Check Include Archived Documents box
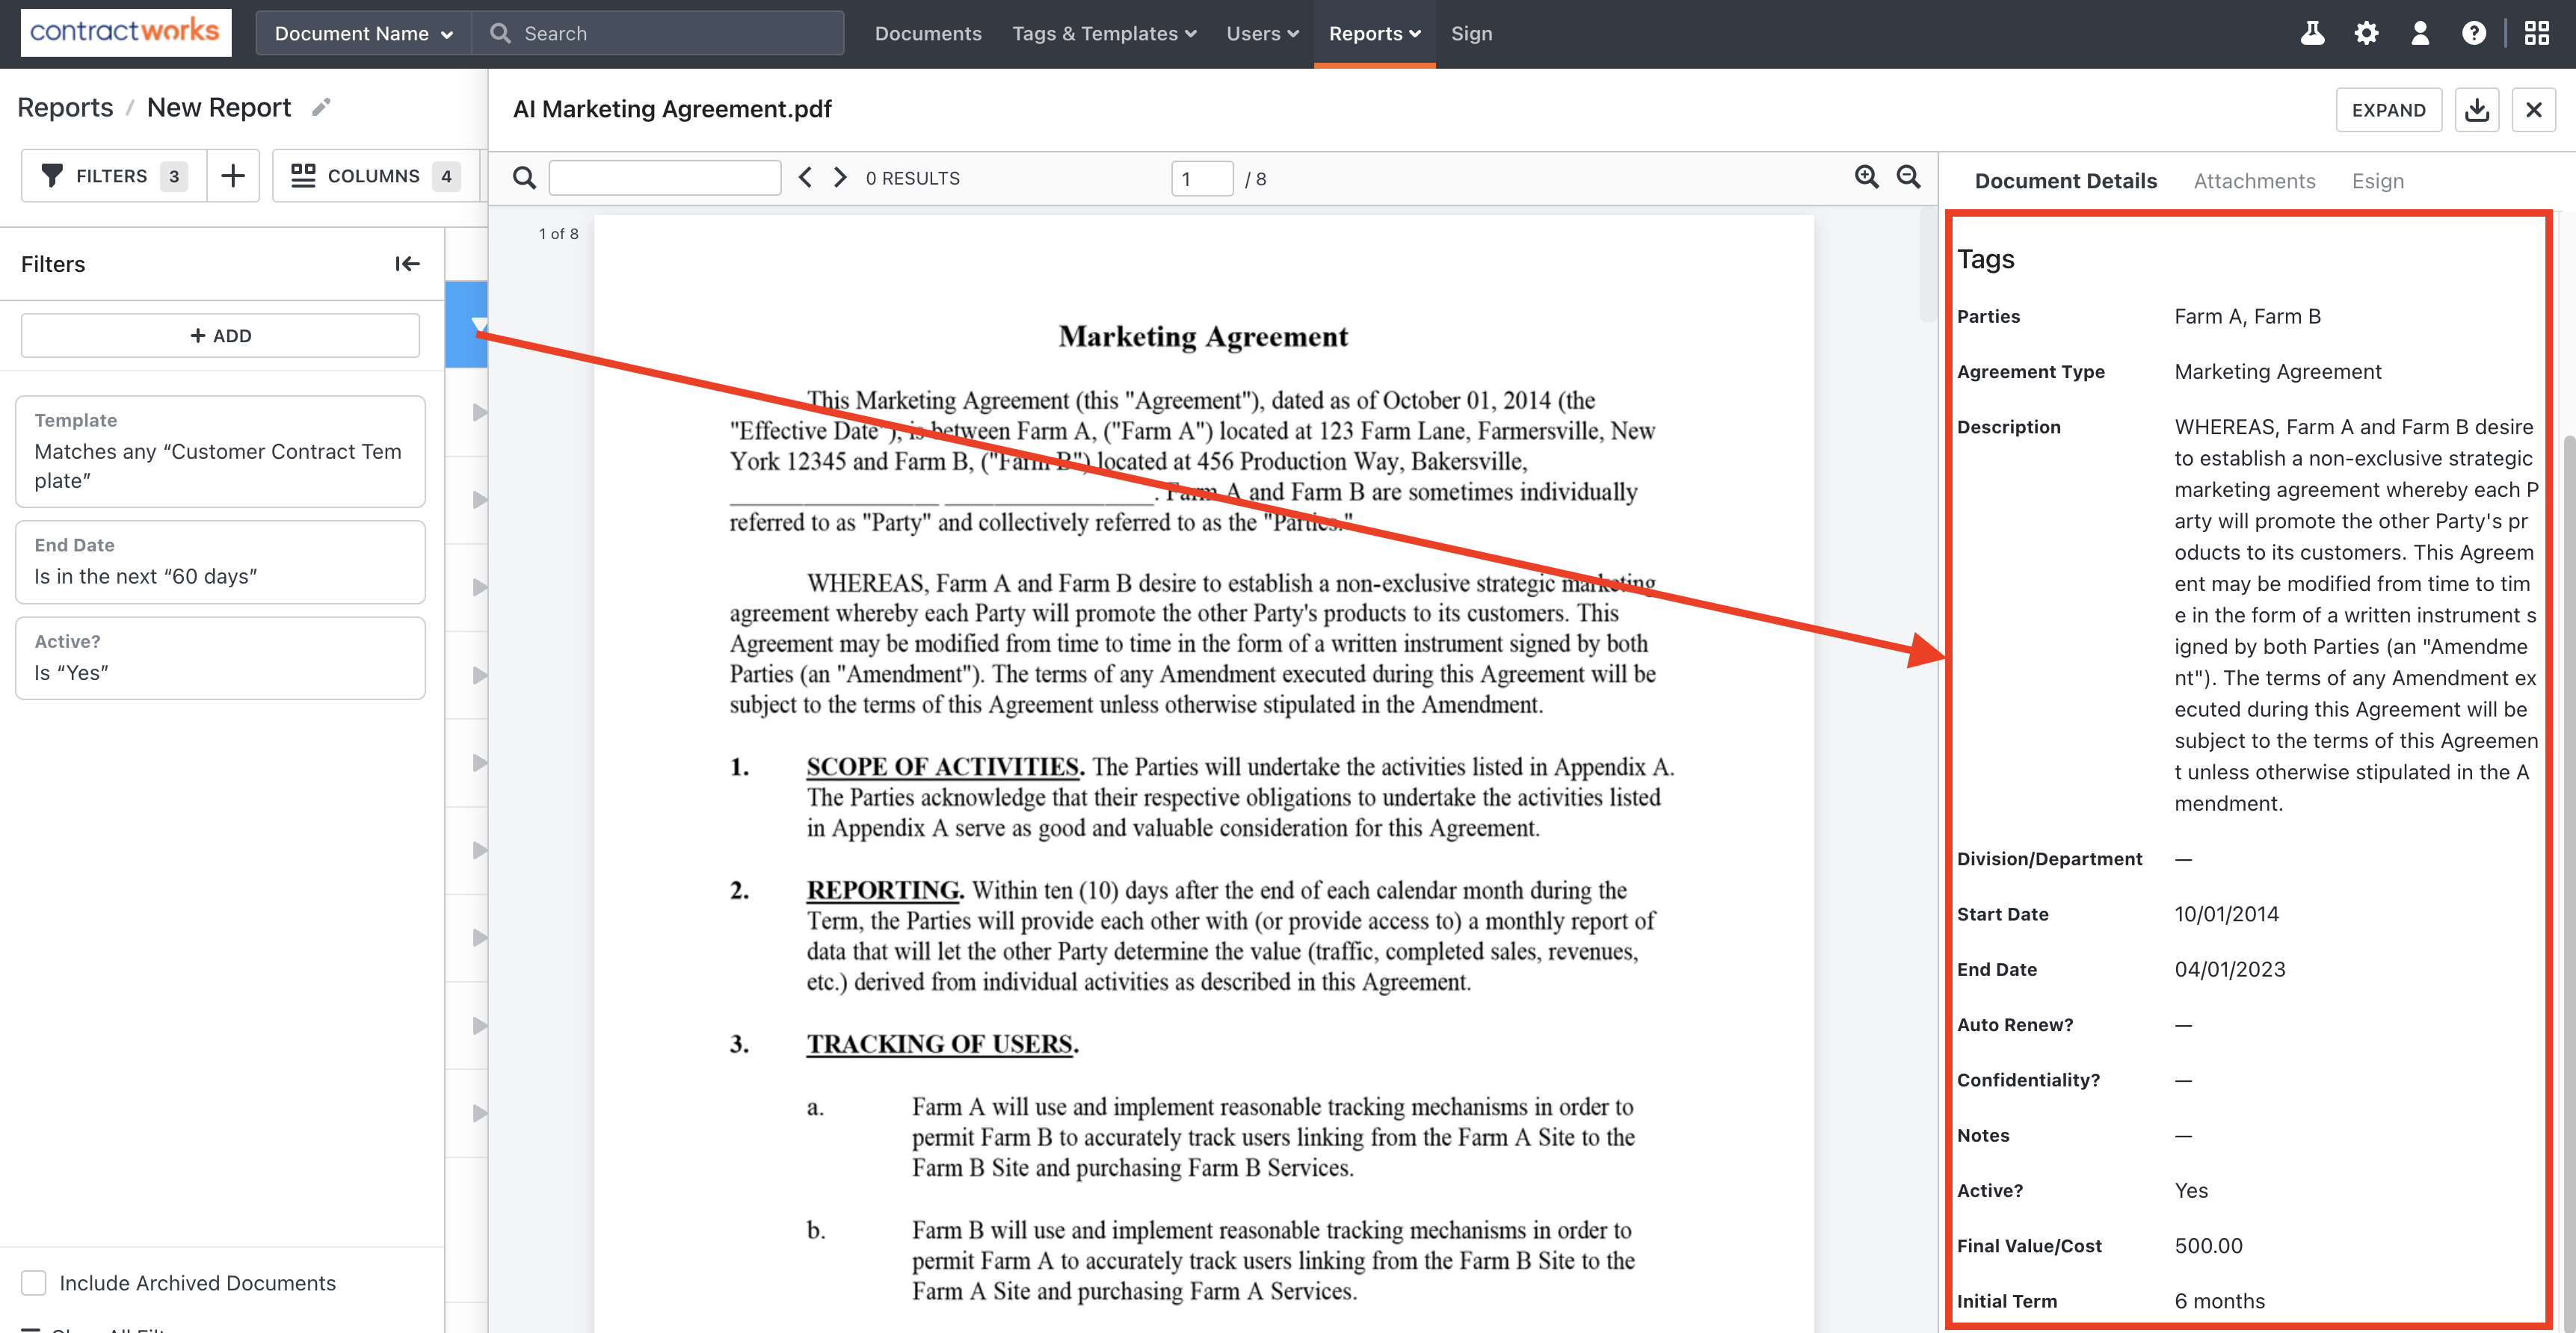 (34, 1282)
